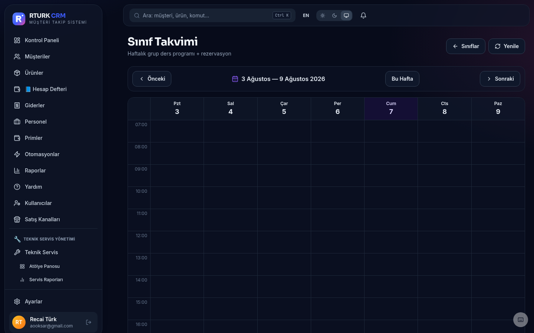Click the Yardım question mark icon

tap(17, 187)
